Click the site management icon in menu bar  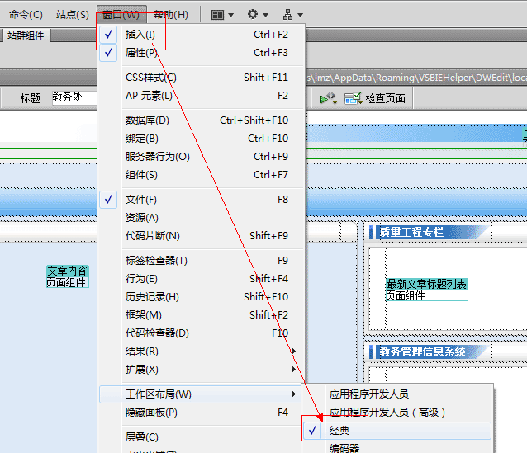(292, 14)
